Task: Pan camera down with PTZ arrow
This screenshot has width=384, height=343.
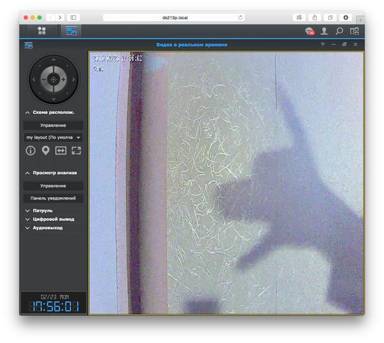Action: click(54, 99)
